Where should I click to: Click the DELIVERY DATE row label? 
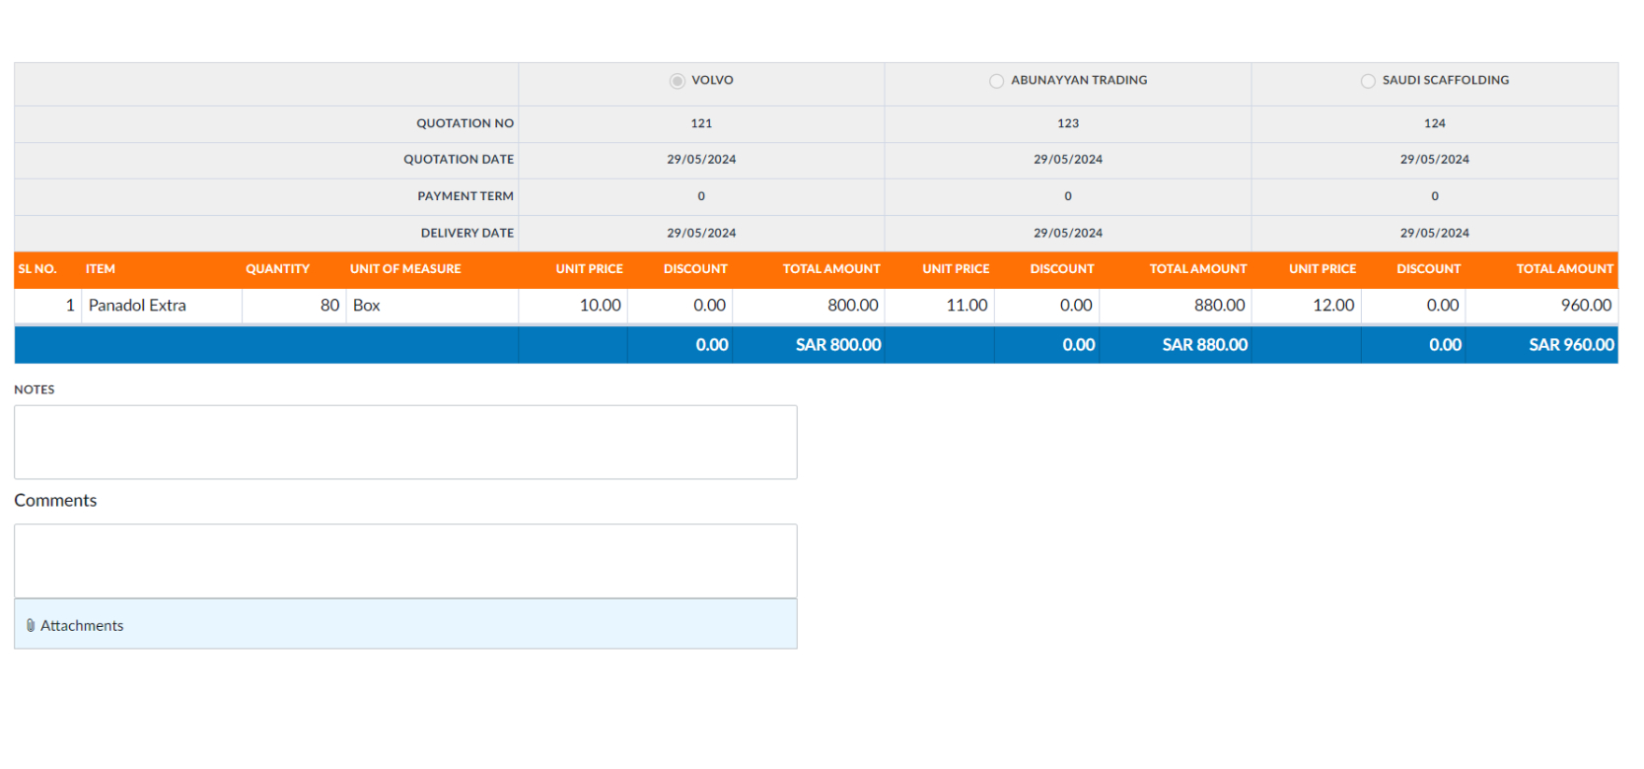(x=467, y=233)
